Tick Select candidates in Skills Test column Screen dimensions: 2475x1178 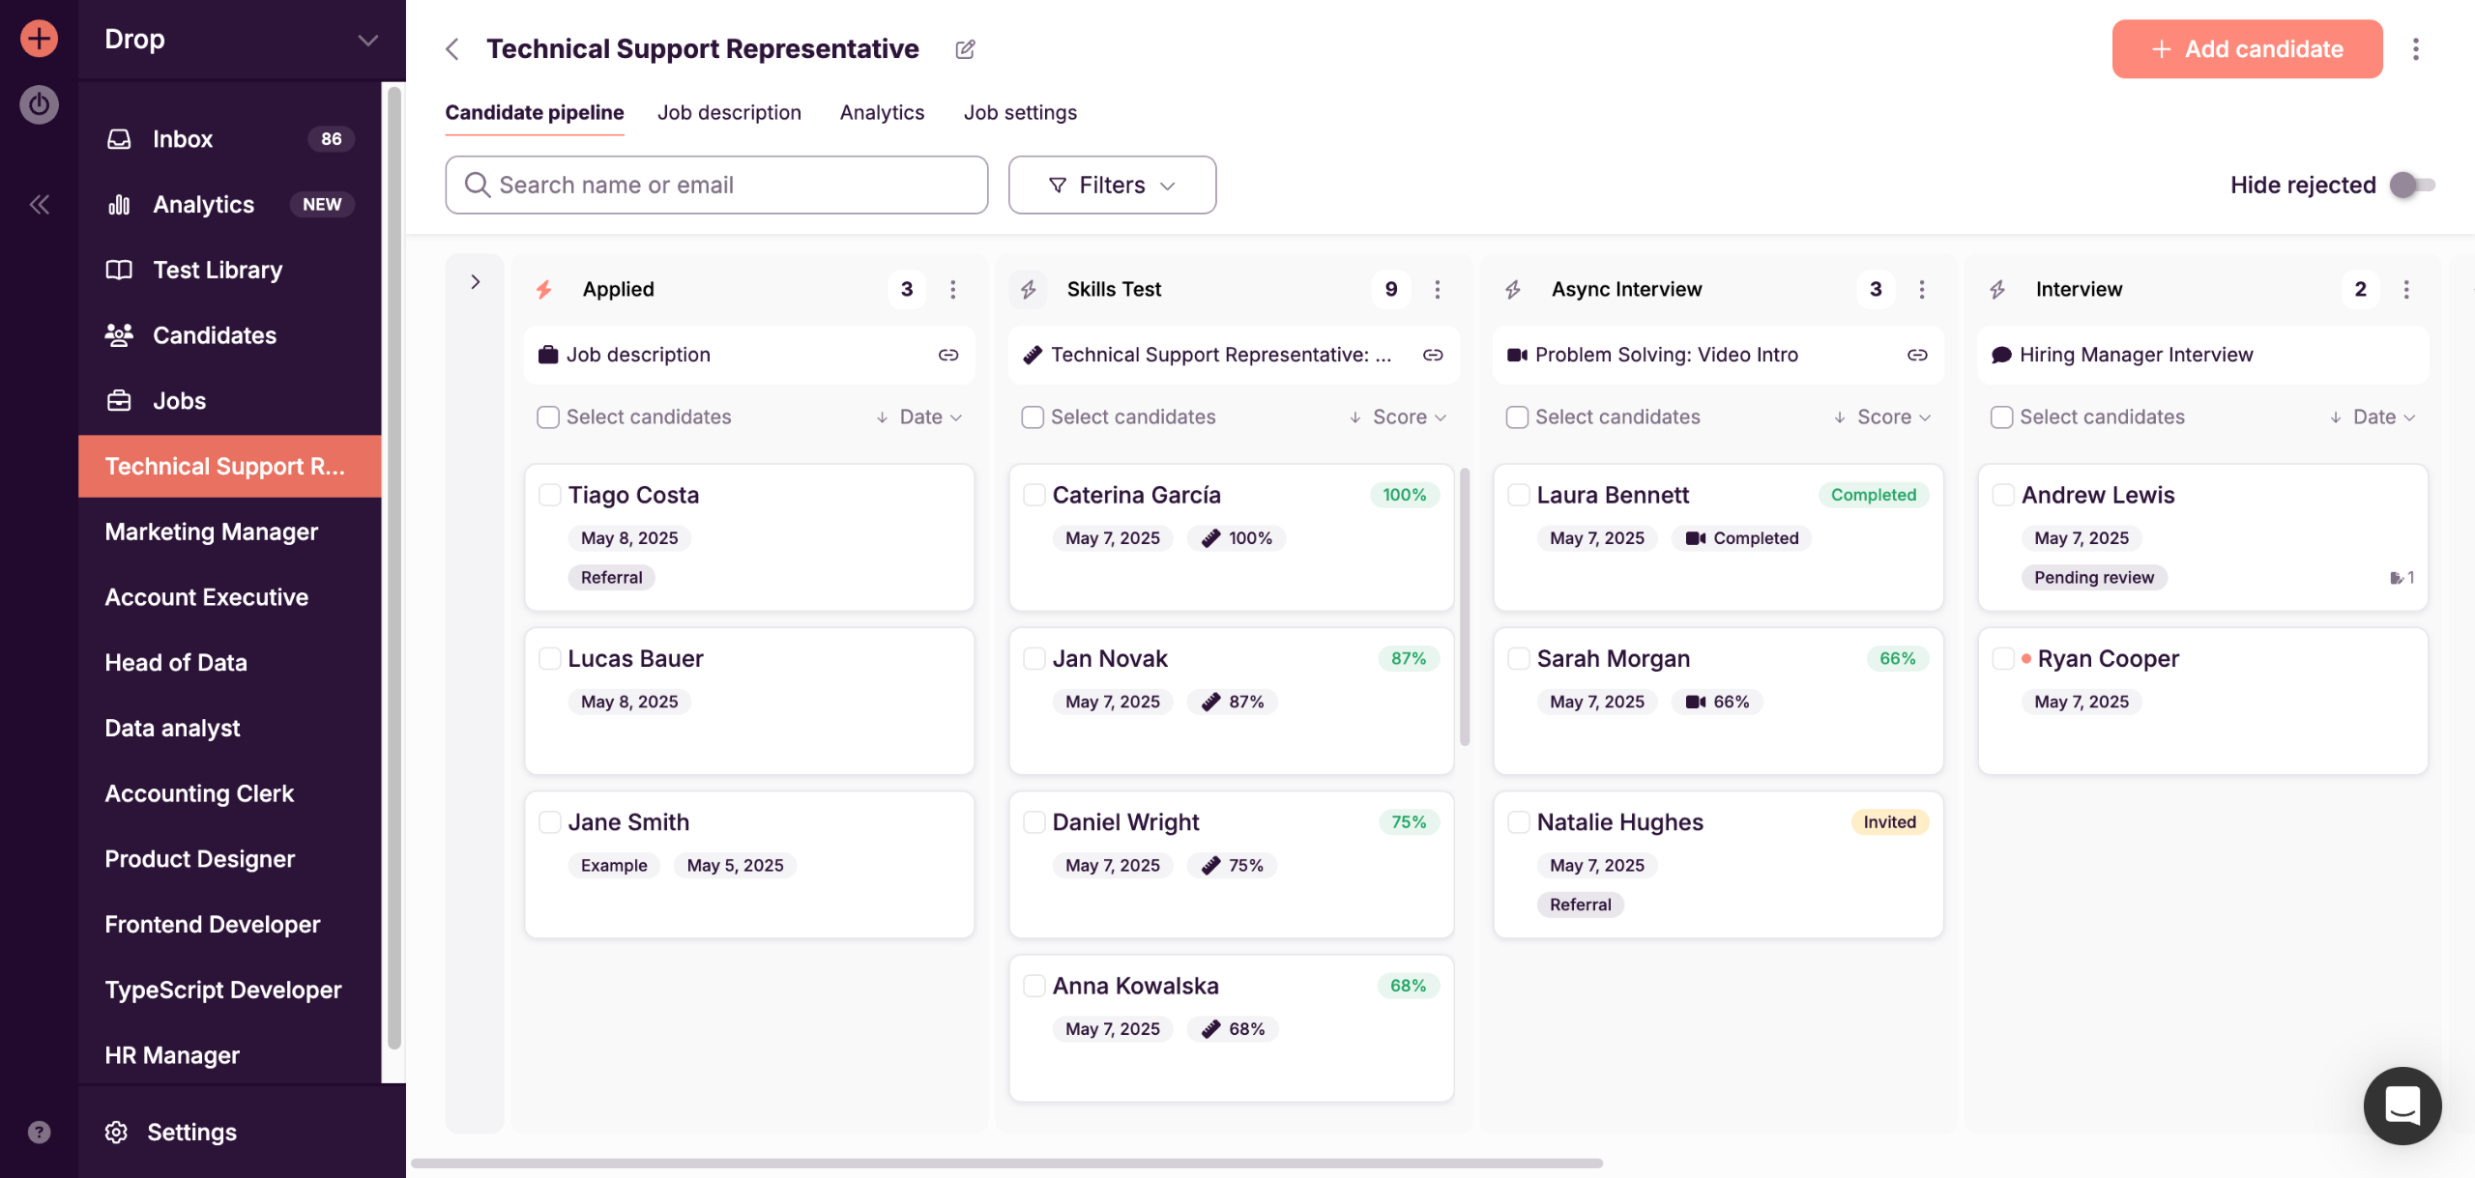(x=1033, y=417)
